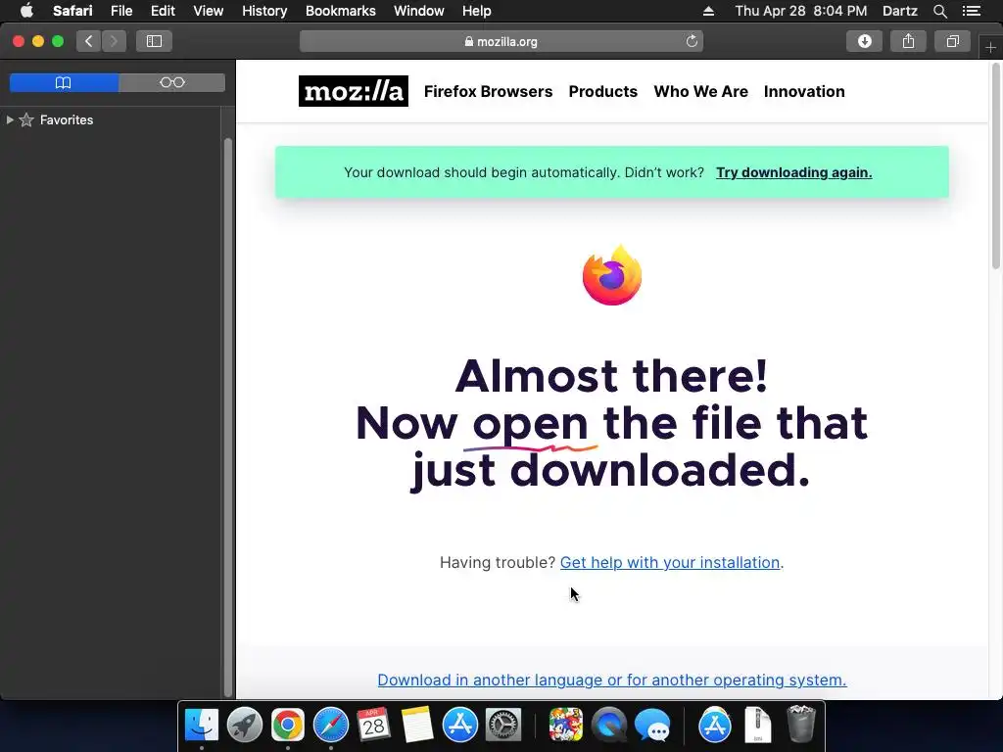1003x752 pixels.
Task: Switch to Reading List sidebar tab
Action: coord(172,82)
